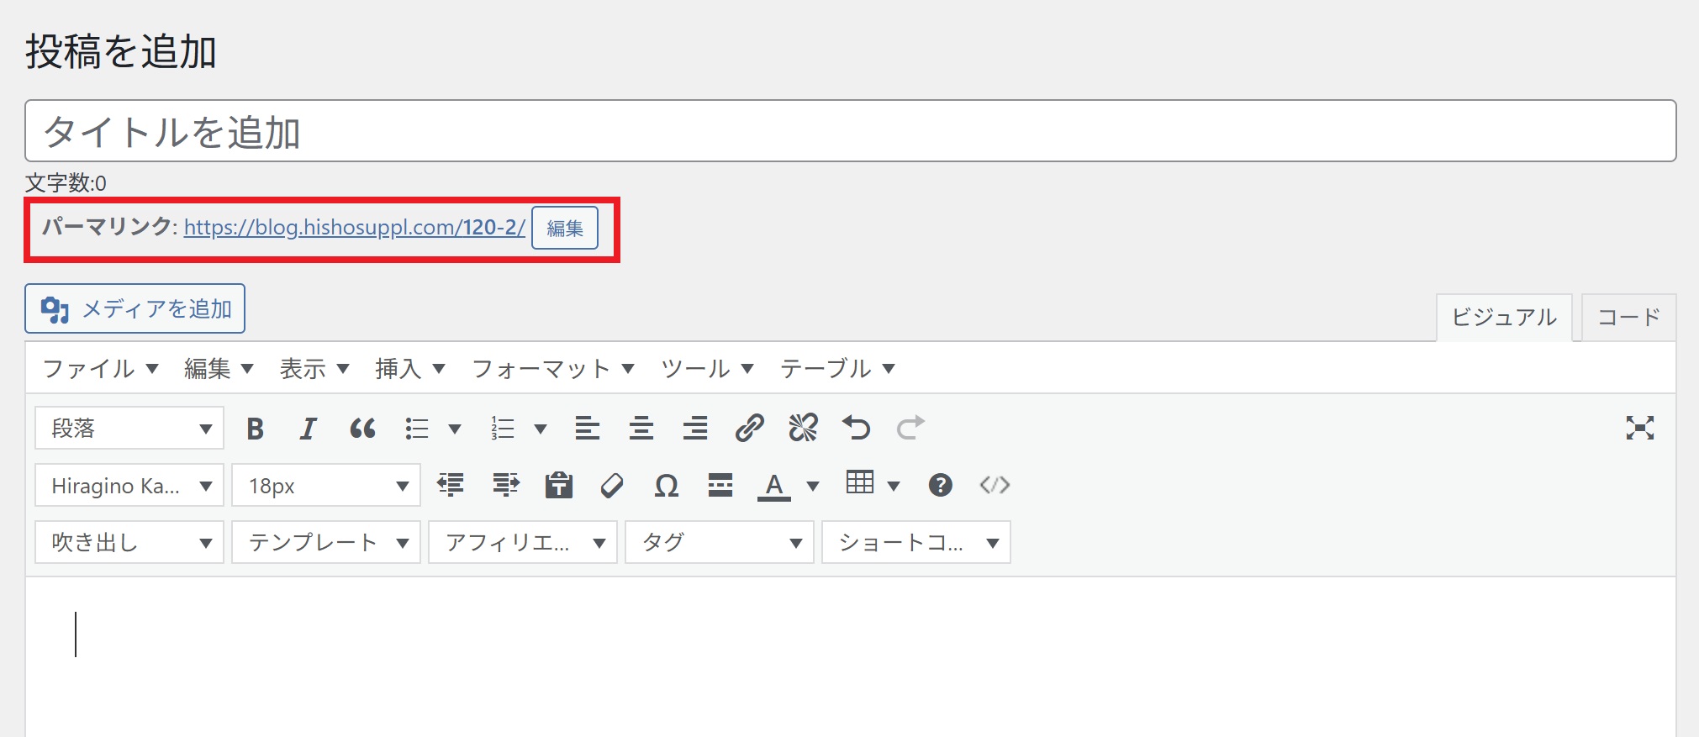1699x737 pixels.
Task: Toggle bold formatting
Action: [256, 429]
